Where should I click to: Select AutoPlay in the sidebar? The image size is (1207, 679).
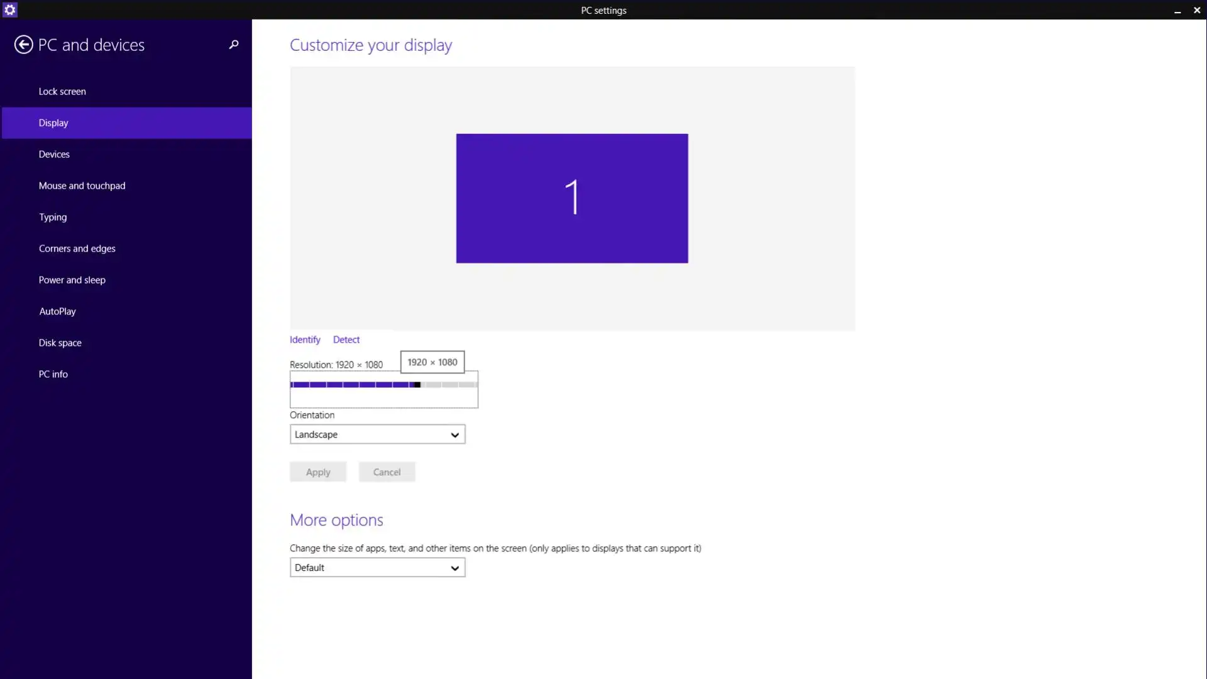click(x=57, y=311)
